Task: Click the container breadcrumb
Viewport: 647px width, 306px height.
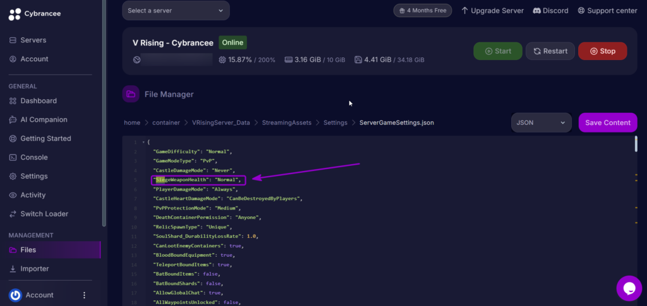Action: [166, 123]
